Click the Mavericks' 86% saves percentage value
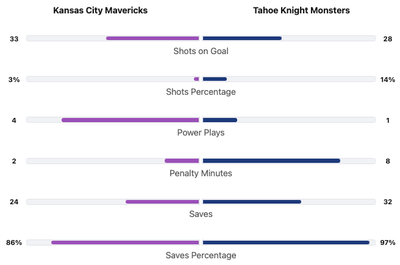Image resolution: width=400 pixels, height=265 pixels. (14, 243)
